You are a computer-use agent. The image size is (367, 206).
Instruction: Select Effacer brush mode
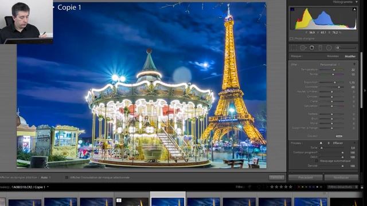(x=338, y=143)
